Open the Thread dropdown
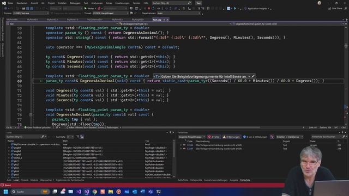349x196 pixels. 111,13
